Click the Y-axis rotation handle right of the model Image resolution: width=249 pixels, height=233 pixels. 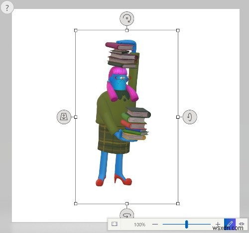click(x=190, y=117)
